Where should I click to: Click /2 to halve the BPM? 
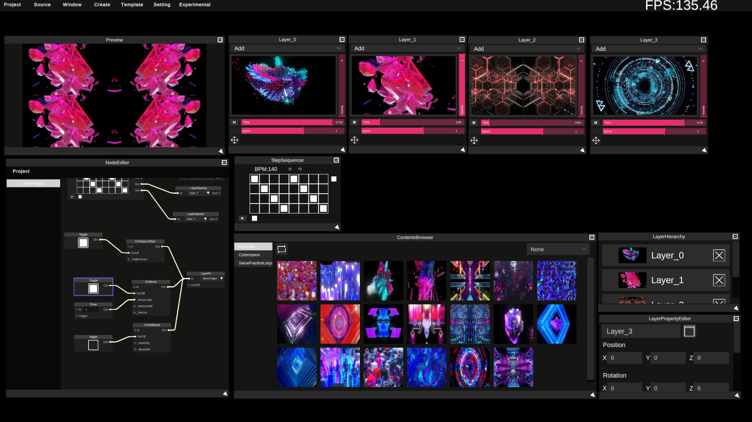pos(289,169)
